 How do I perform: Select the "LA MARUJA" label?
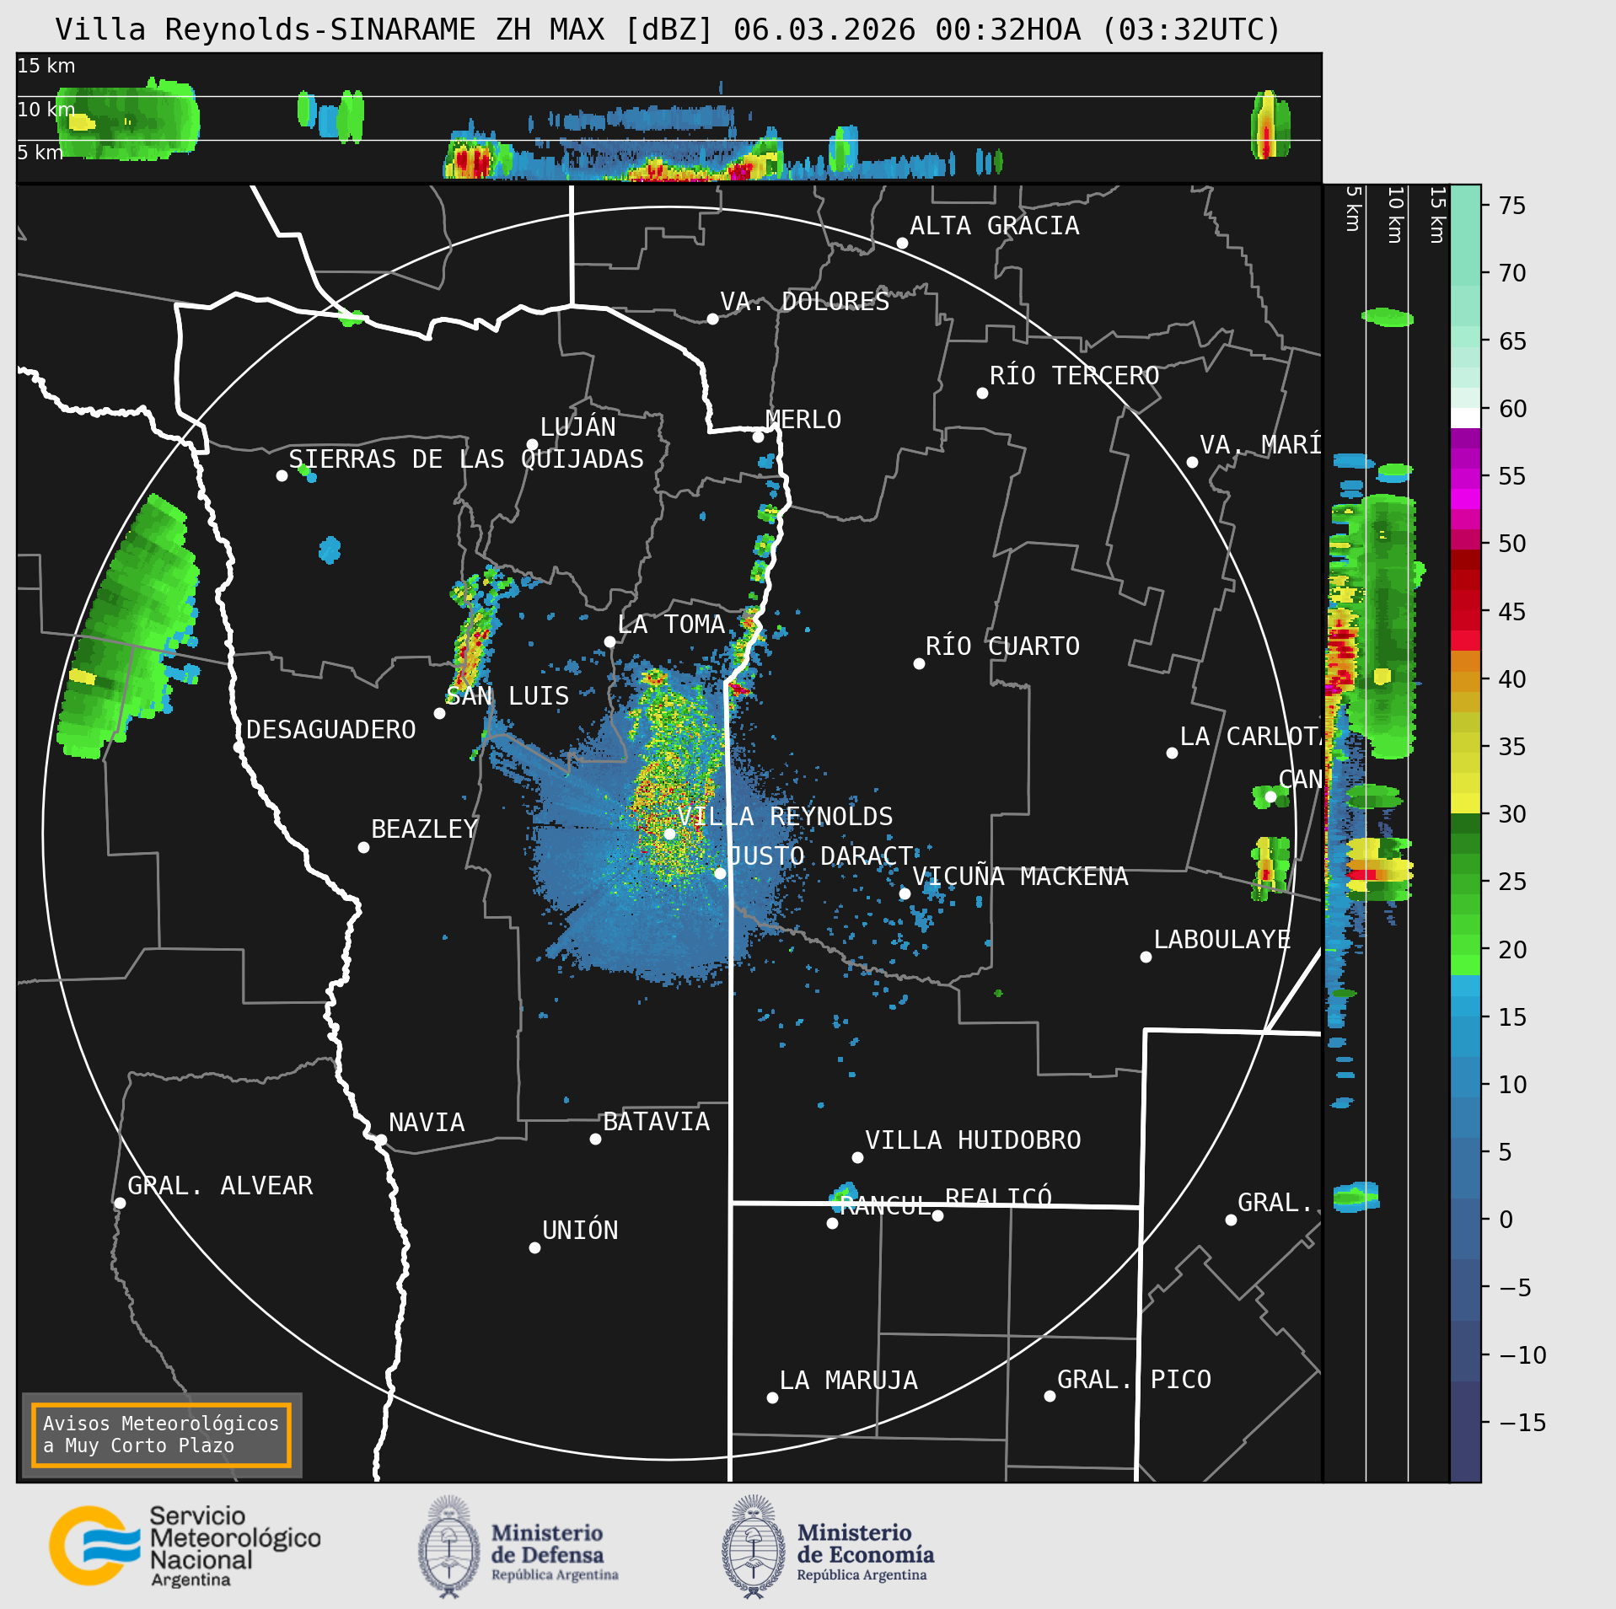849,1381
